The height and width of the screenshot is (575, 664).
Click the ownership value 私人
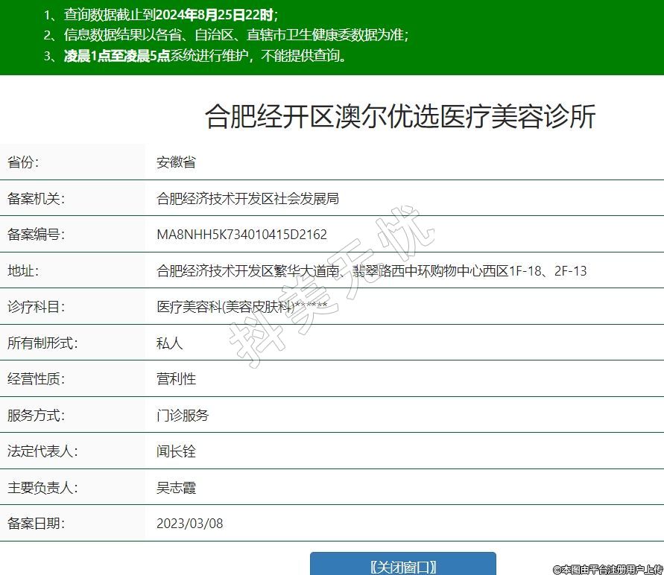point(169,343)
